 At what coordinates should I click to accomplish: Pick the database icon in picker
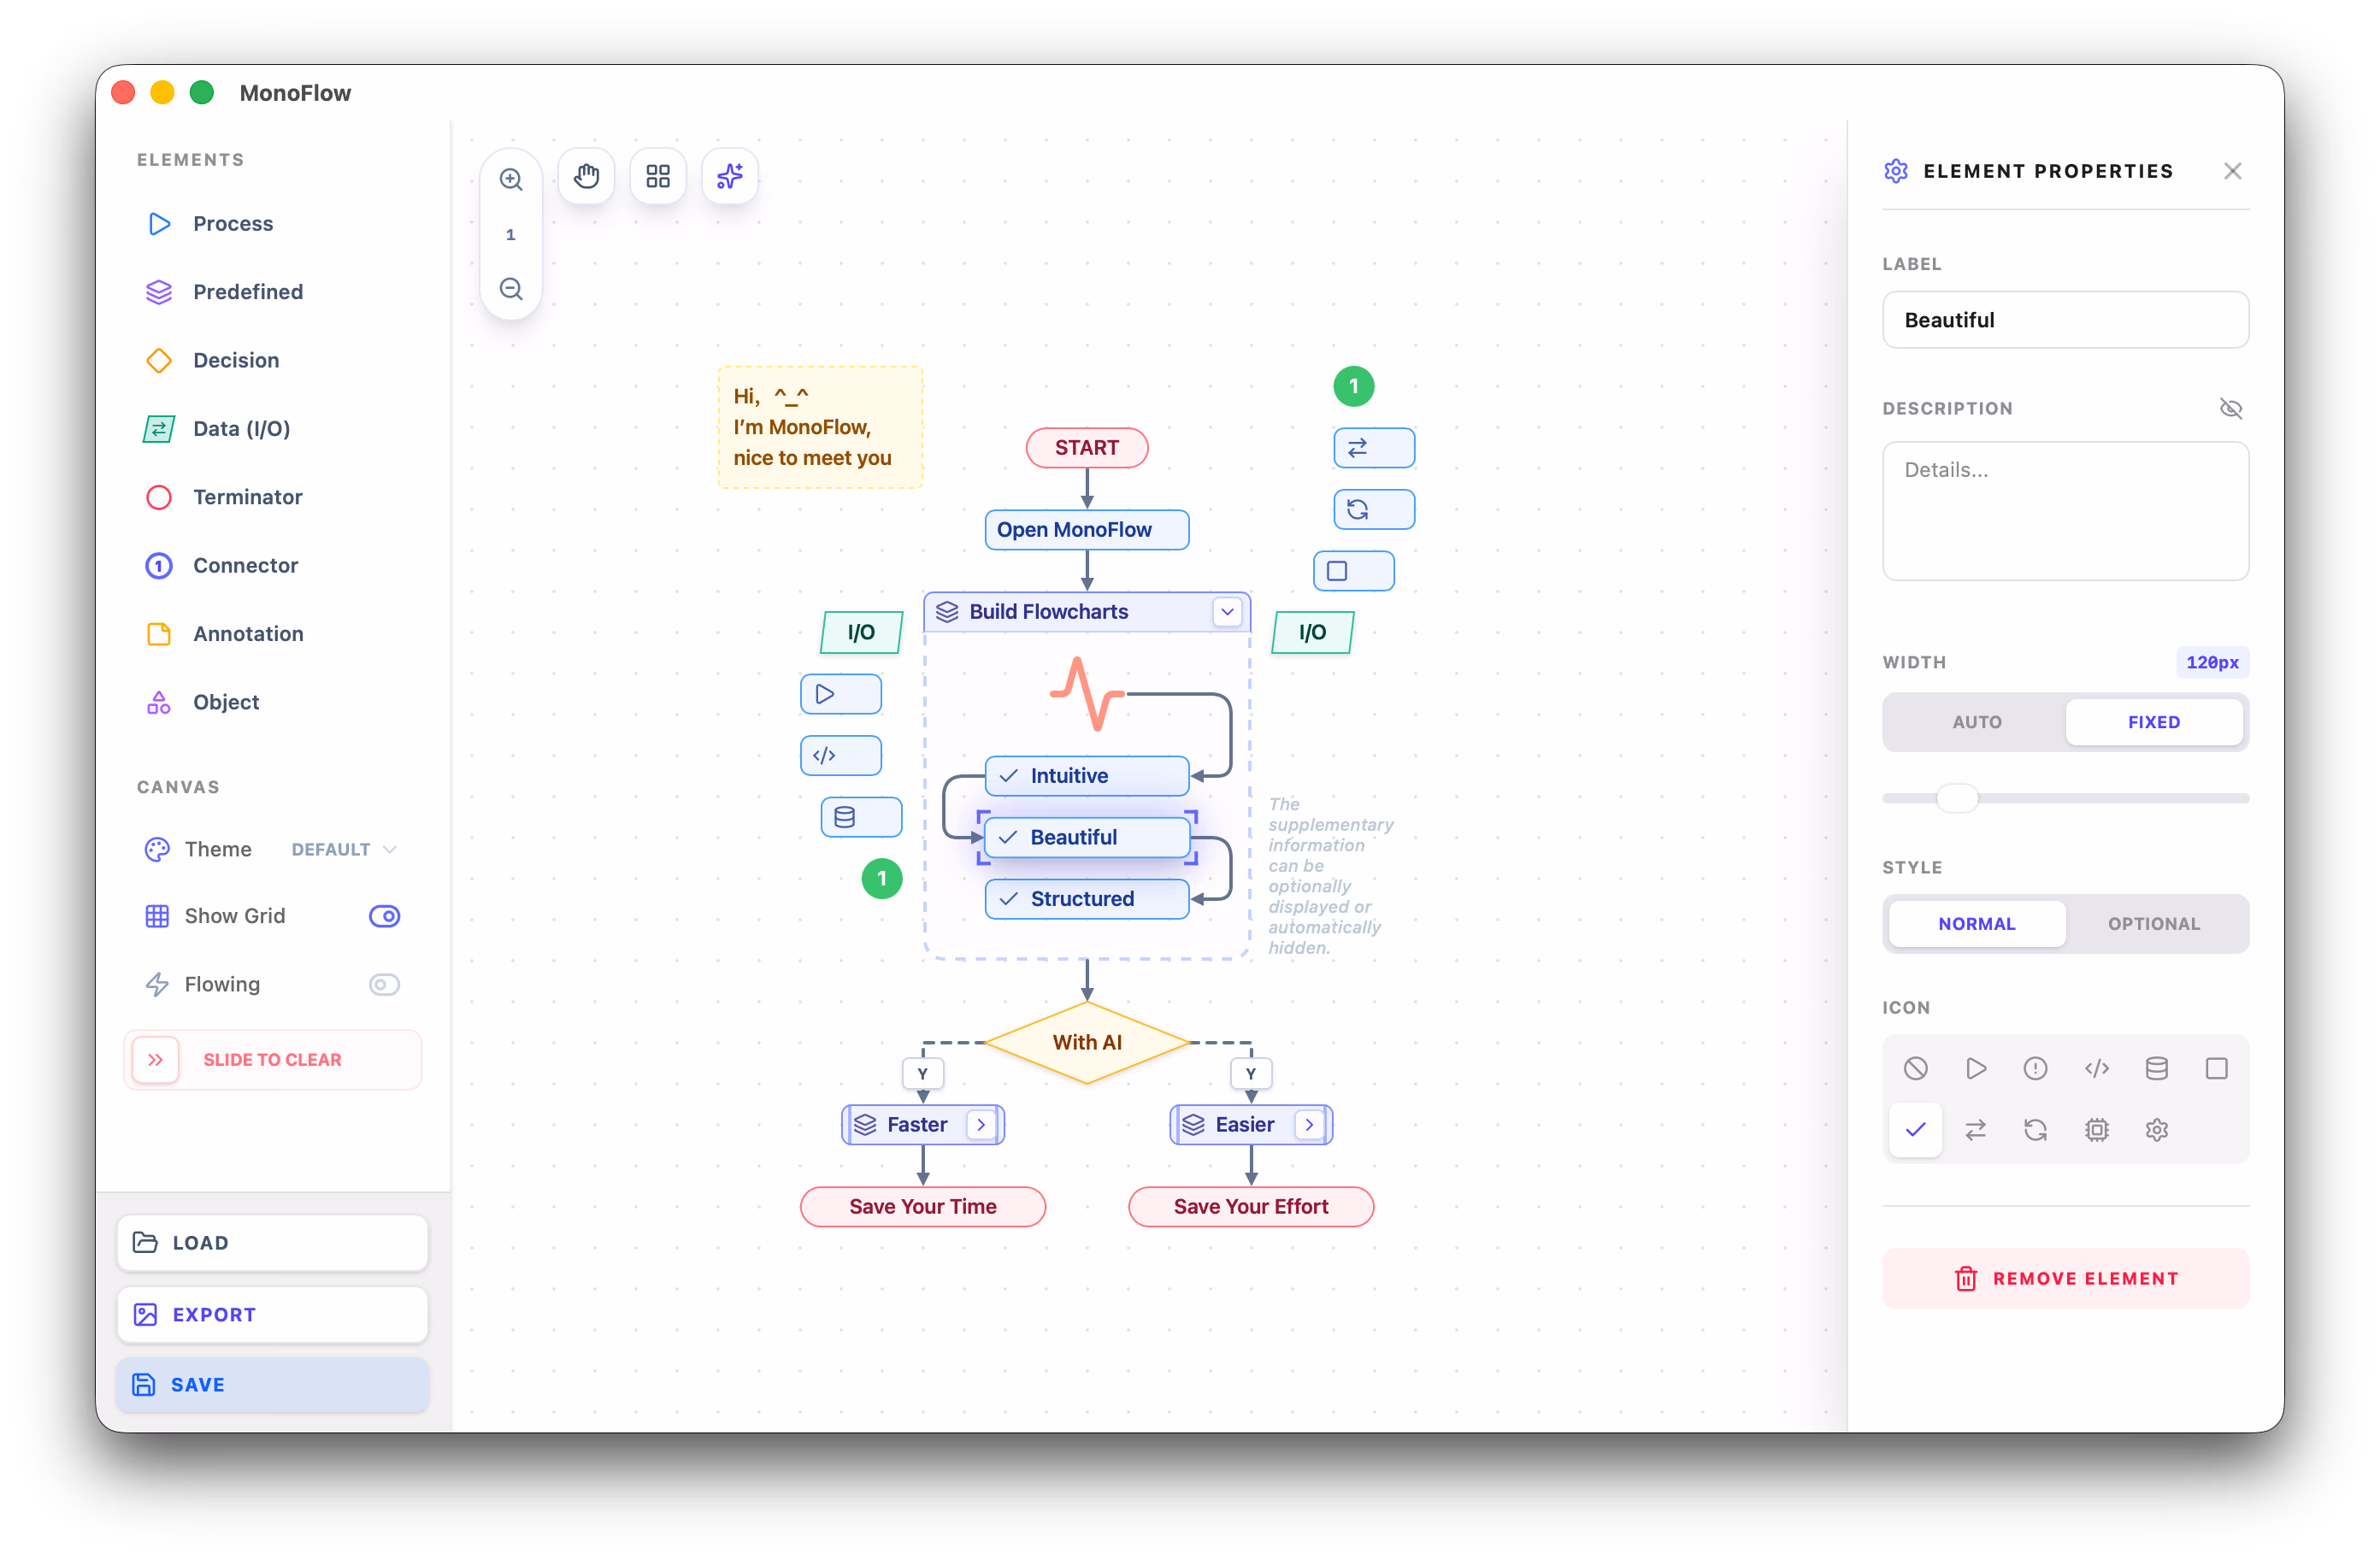pos(2156,1069)
